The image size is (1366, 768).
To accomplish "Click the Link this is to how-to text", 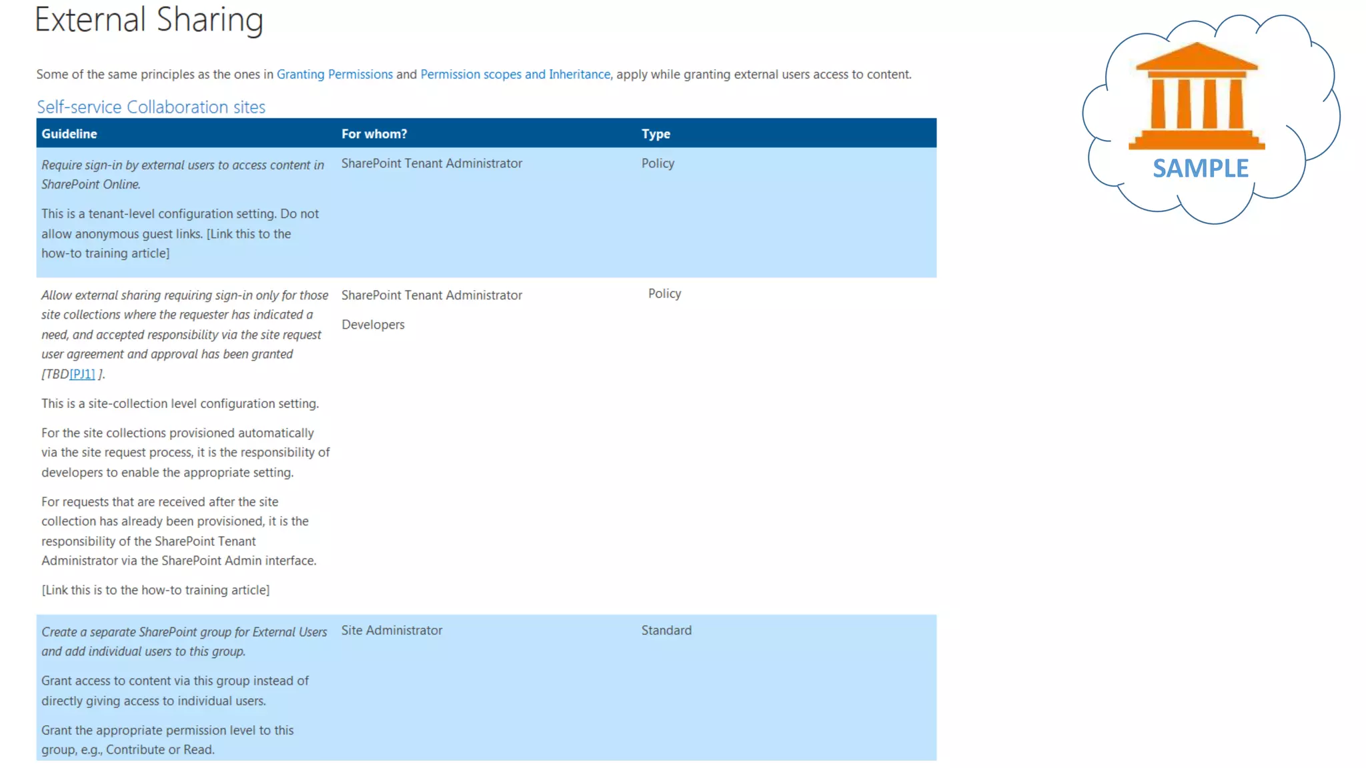I will click(155, 590).
